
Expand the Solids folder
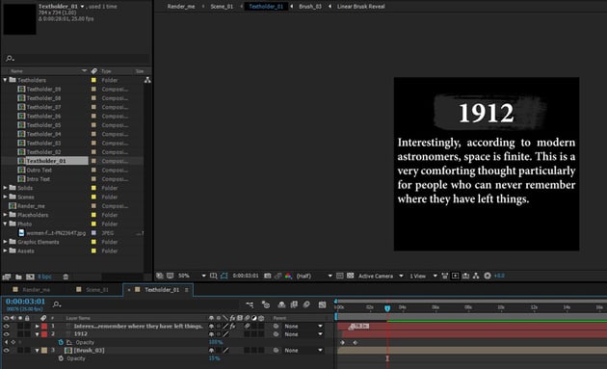tap(5, 188)
